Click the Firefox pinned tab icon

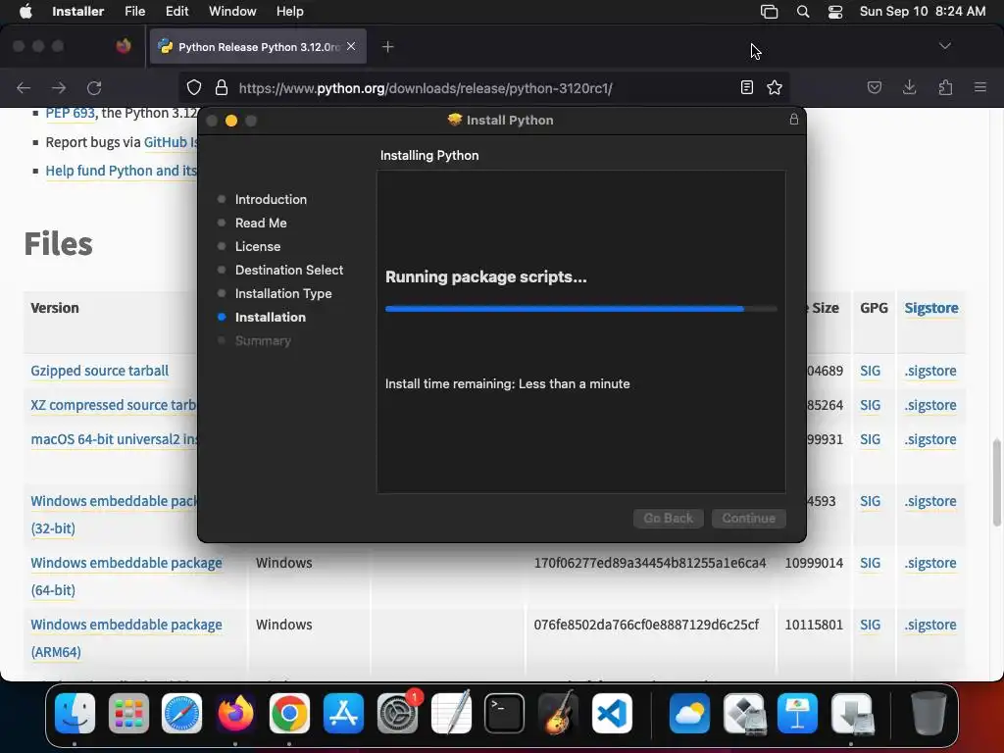(x=124, y=46)
